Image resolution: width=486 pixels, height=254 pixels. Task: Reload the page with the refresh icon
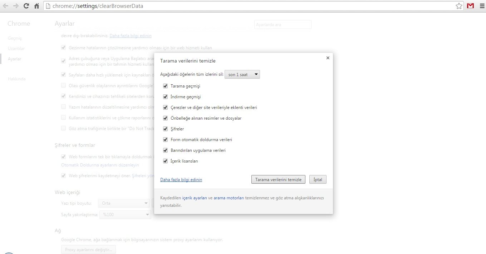click(26, 6)
